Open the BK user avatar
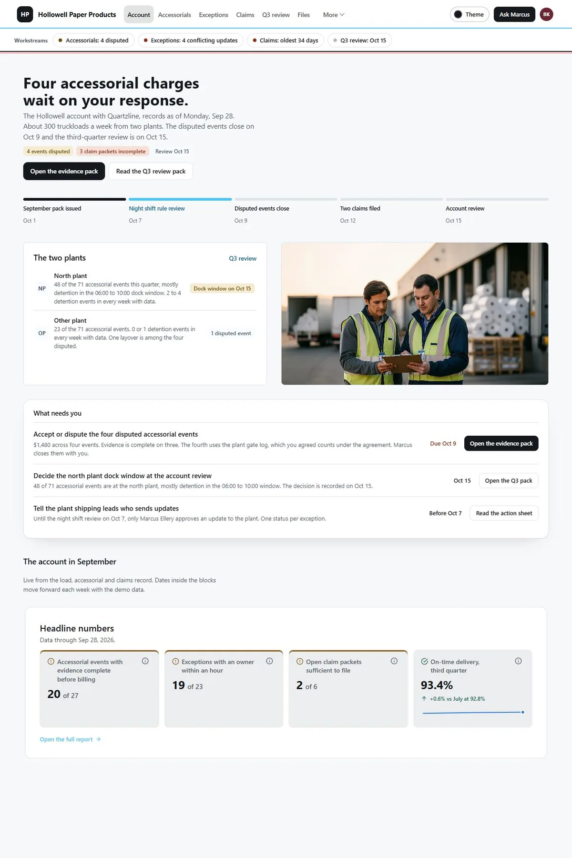Viewport: 572px width, 858px height. [546, 14]
